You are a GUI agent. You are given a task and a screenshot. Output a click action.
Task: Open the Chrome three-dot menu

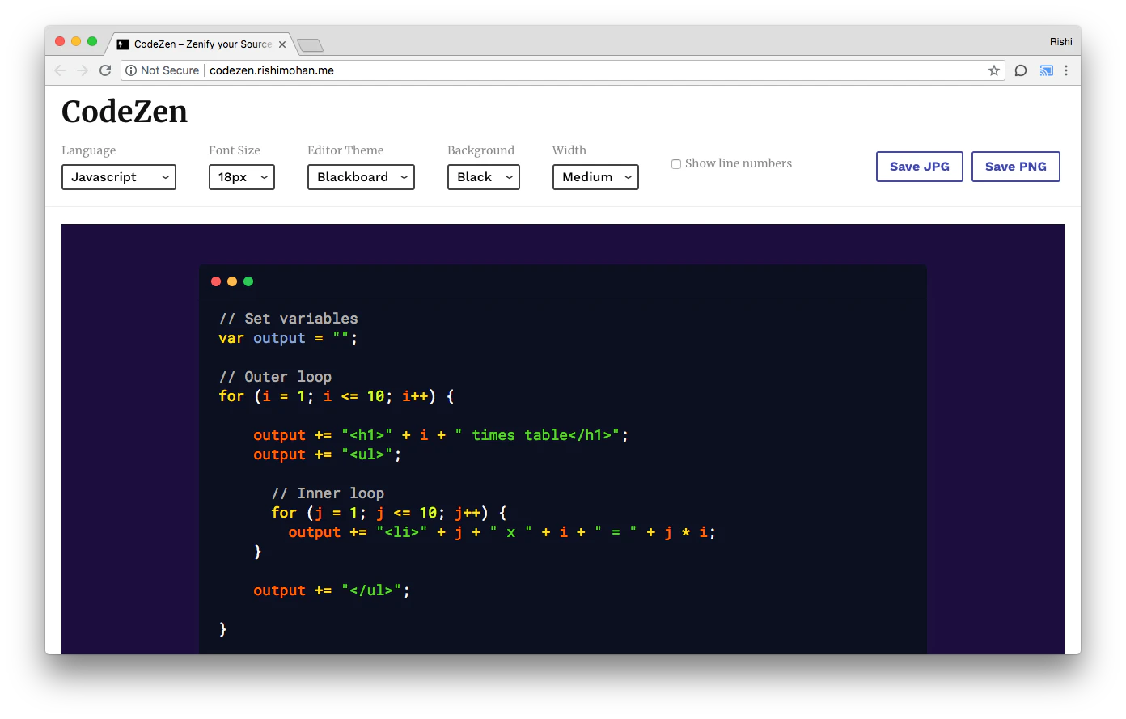coord(1066,70)
